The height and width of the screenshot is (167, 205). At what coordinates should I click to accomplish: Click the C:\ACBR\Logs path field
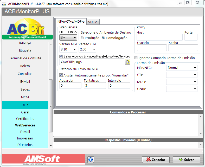coord(92,62)
